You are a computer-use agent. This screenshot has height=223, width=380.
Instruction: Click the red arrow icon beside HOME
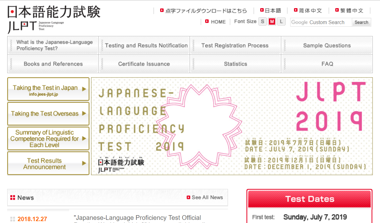[x=207, y=21]
